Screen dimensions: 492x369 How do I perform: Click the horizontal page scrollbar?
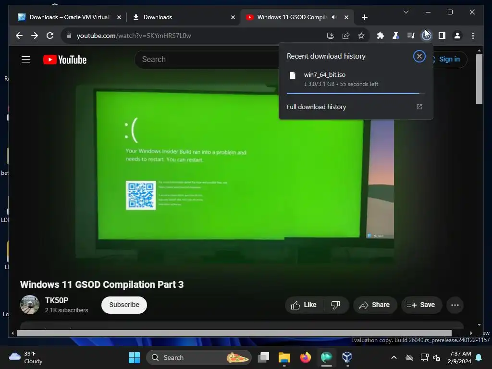click(x=234, y=333)
